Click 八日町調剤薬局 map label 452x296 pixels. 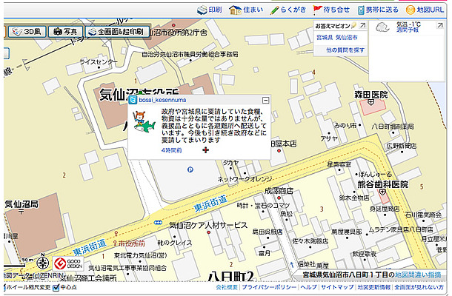pos(392,126)
